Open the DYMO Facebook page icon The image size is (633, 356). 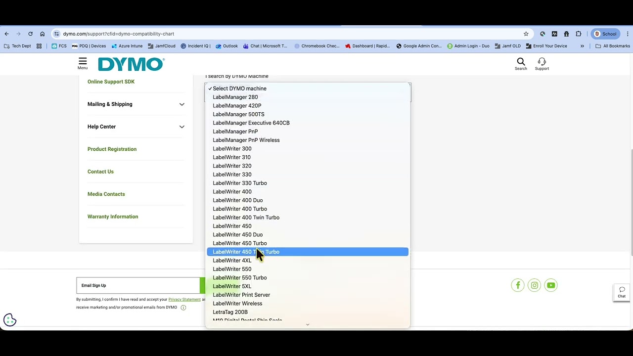coord(518,285)
